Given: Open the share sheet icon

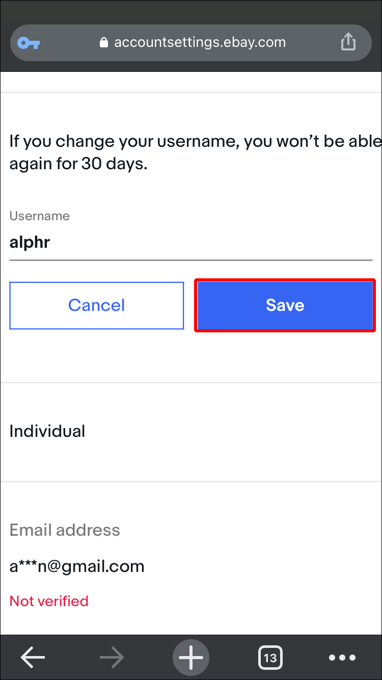Looking at the screenshot, I should pos(348,42).
